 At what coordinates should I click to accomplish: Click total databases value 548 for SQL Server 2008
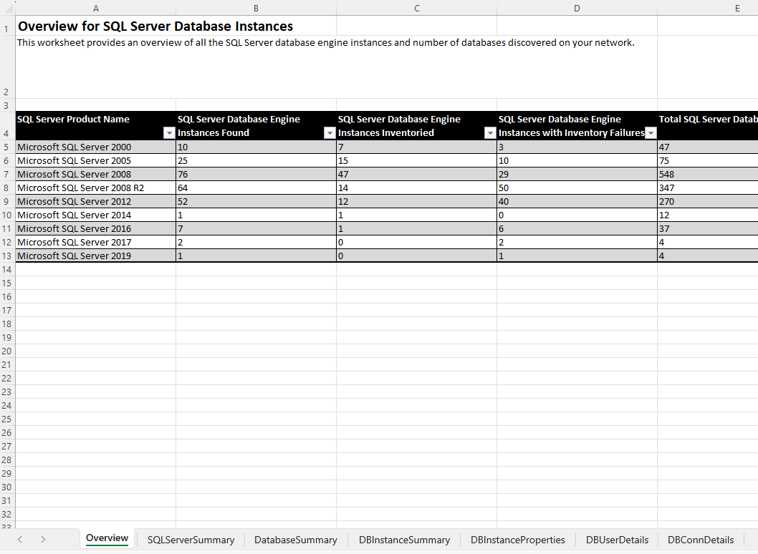pyautogui.click(x=708, y=174)
